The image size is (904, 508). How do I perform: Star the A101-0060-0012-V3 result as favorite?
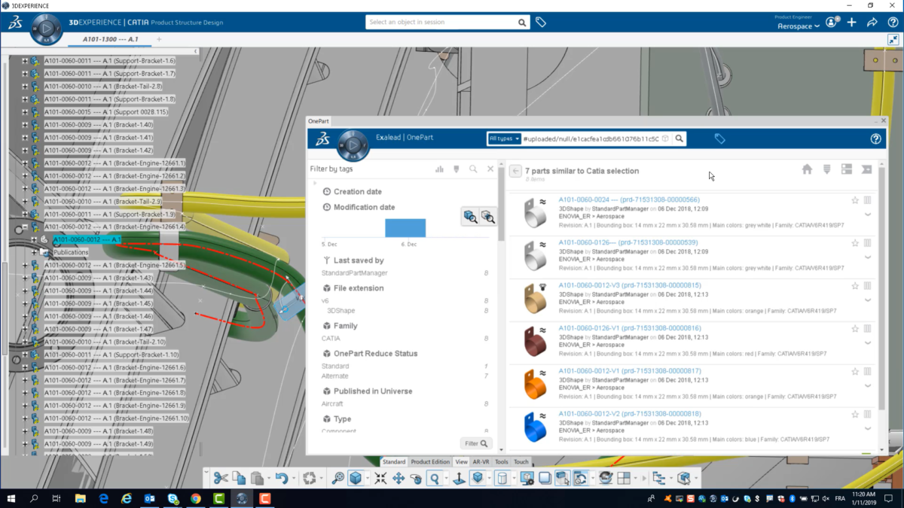pos(855,286)
